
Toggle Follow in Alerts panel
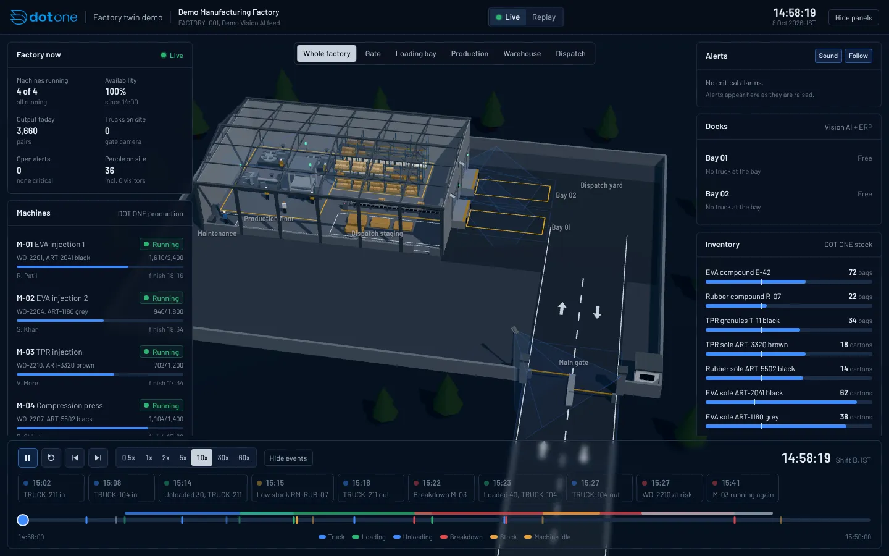858,56
